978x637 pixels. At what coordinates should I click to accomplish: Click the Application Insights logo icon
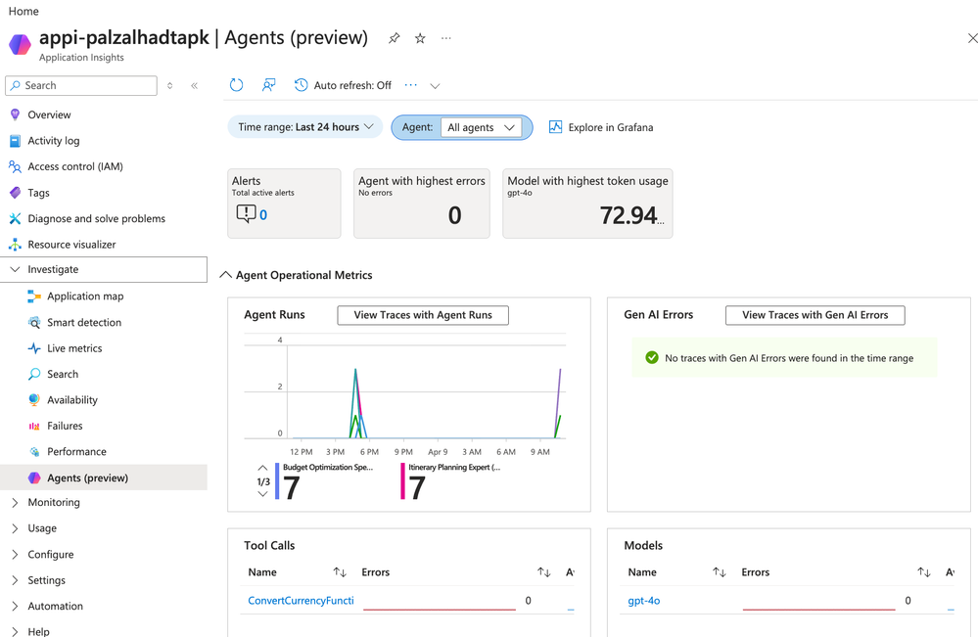[x=20, y=44]
